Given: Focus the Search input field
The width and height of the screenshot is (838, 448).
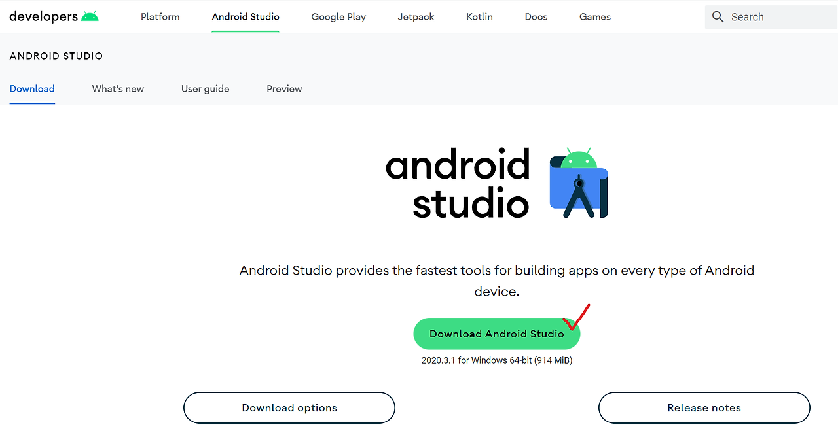Looking at the screenshot, I should point(771,17).
